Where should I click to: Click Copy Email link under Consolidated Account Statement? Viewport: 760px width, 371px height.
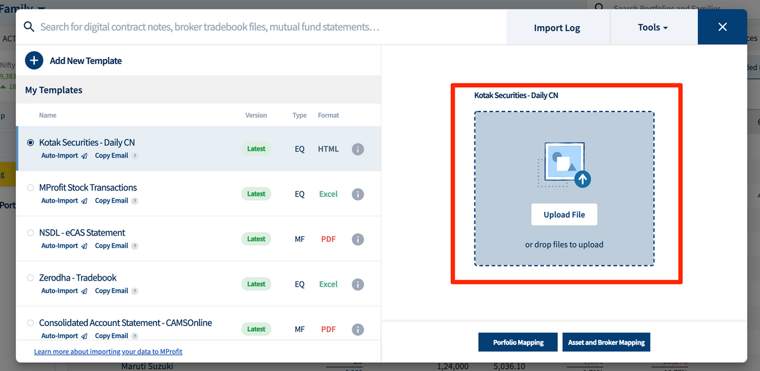(x=111, y=336)
